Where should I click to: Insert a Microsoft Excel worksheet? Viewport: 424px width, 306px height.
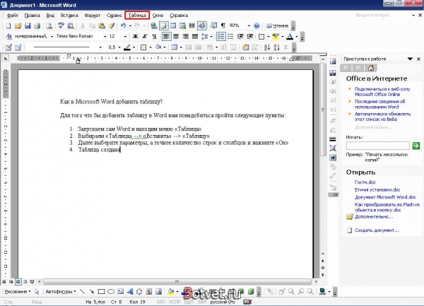click(182, 25)
